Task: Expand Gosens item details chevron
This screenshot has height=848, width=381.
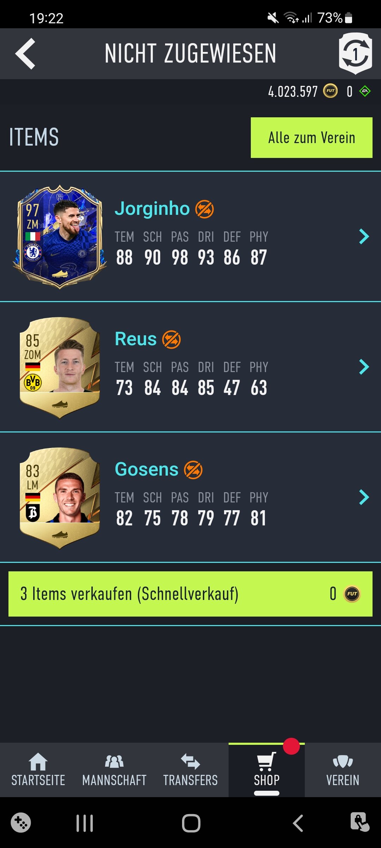Action: coord(364,497)
